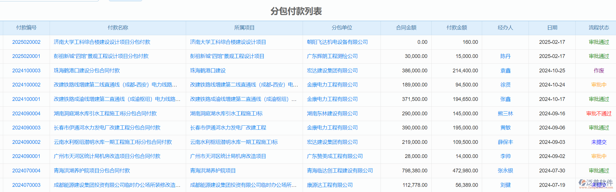Sort by 分包单位 column header

[342, 28]
